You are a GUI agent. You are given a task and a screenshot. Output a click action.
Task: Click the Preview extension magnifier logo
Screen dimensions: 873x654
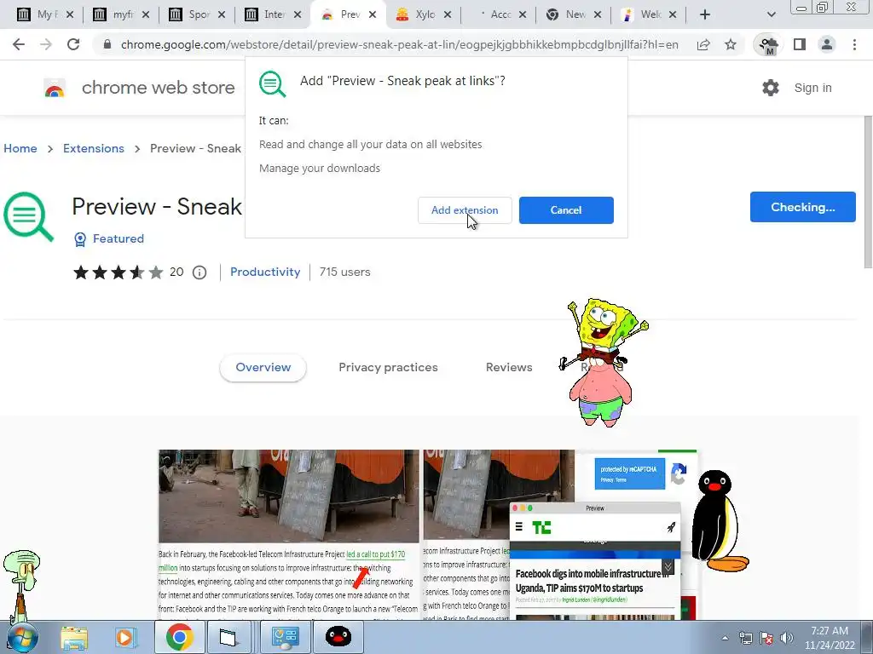point(28,216)
